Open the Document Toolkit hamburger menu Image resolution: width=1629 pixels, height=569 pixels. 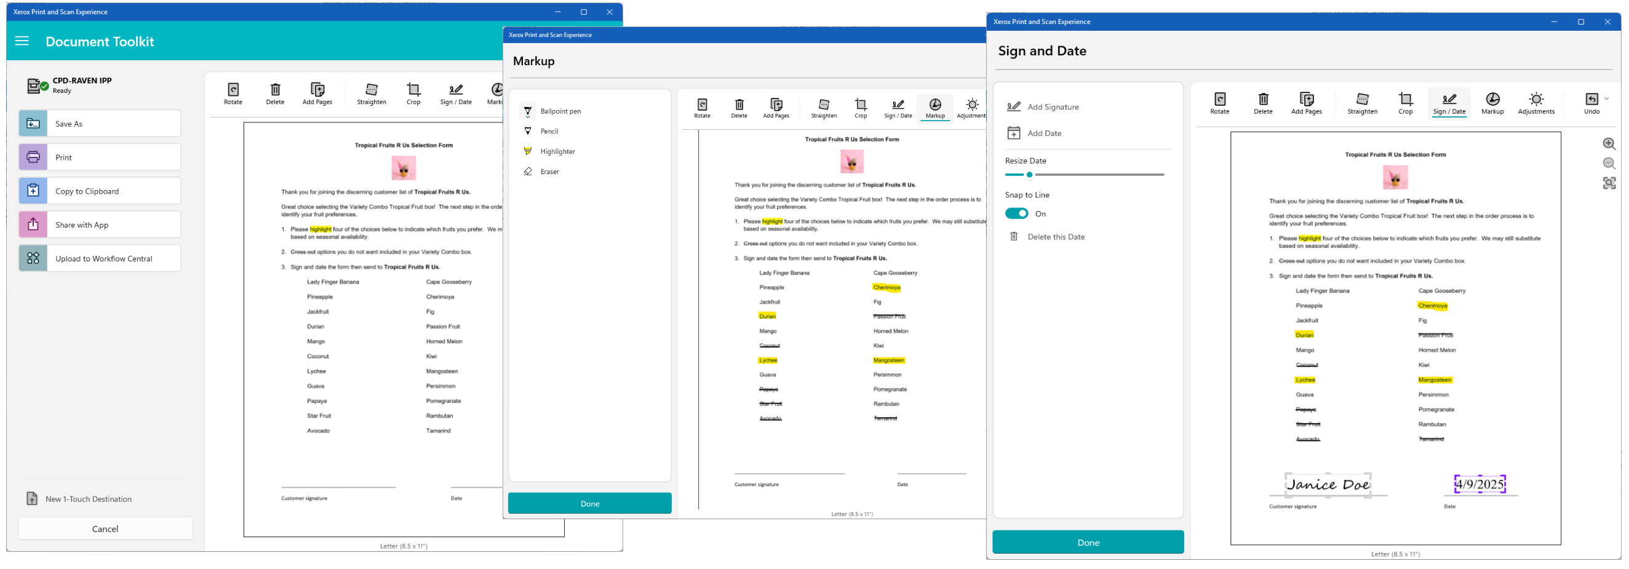[x=22, y=41]
